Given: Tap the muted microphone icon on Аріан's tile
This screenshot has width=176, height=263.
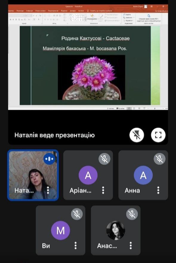Looking at the screenshot, I should coord(104,159).
